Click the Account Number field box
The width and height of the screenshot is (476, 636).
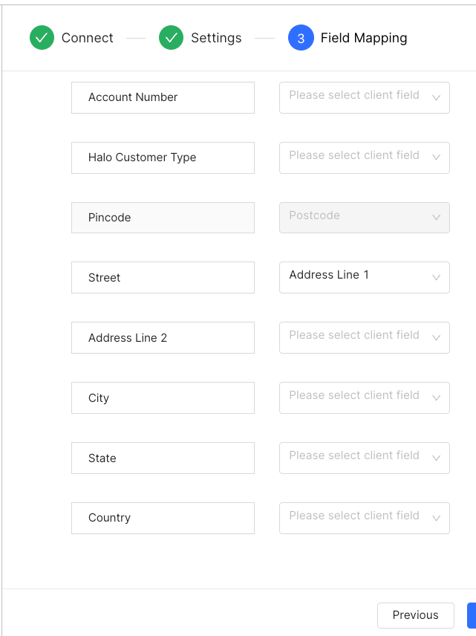163,97
